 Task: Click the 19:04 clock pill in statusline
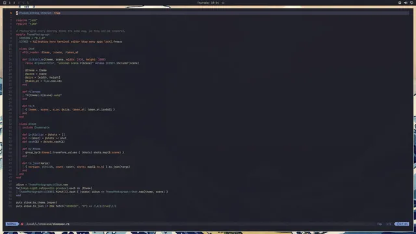pos(402,224)
